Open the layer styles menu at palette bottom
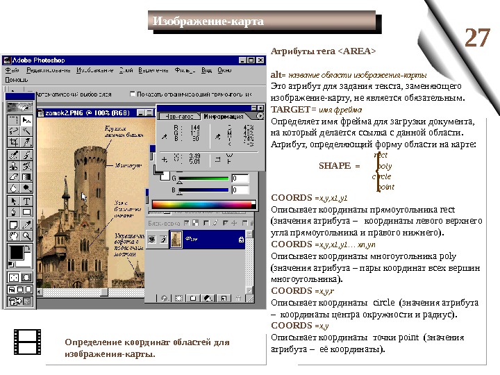The image size is (500, 375). click(164, 298)
